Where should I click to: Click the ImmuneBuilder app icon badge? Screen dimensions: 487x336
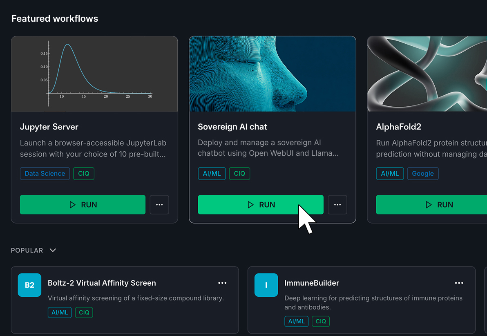[x=266, y=285]
